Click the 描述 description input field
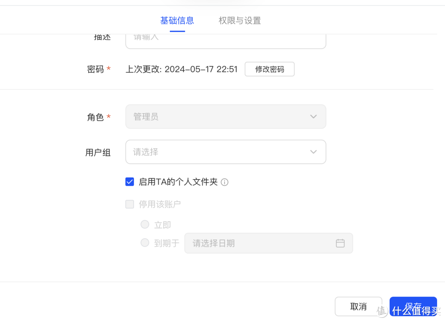 coord(225,39)
